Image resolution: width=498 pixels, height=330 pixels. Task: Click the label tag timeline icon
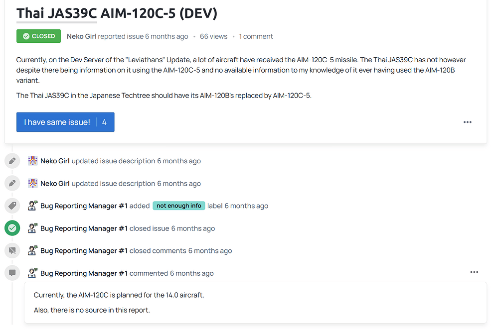pos(12,206)
